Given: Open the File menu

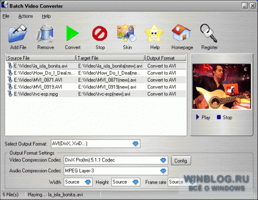Looking at the screenshot, I should (6, 16).
